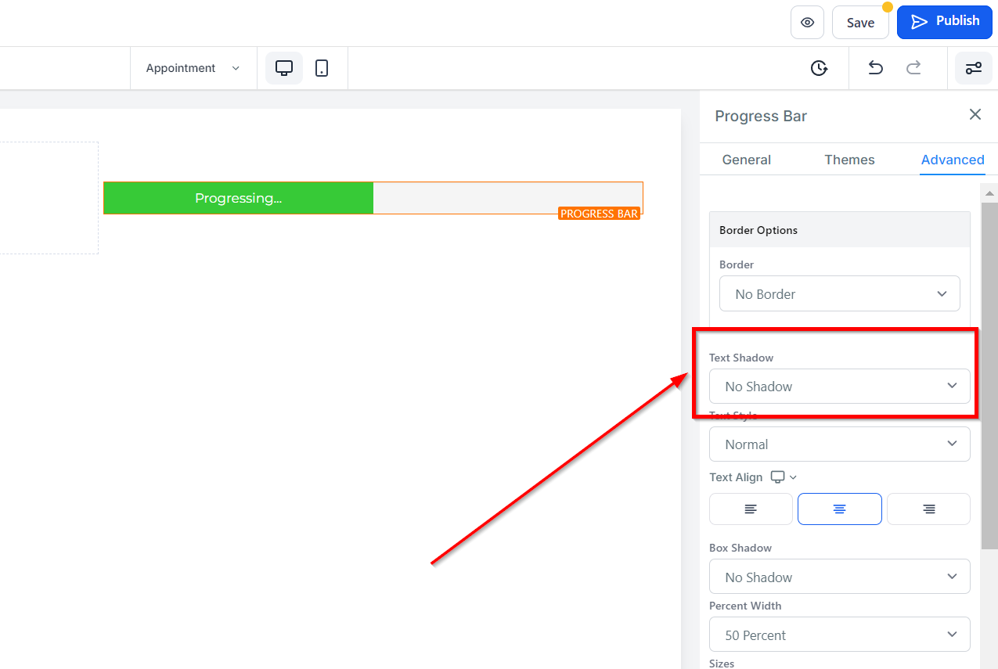
Task: Expand the Box Shadow dropdown
Action: click(839, 577)
